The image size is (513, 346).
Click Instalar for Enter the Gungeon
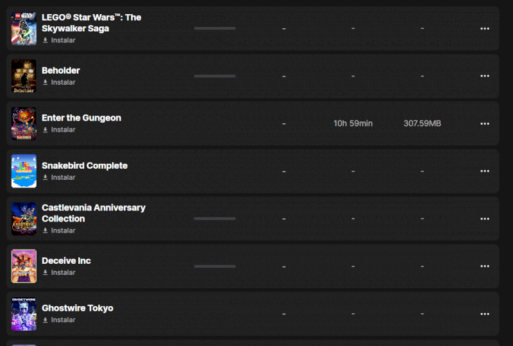click(59, 130)
